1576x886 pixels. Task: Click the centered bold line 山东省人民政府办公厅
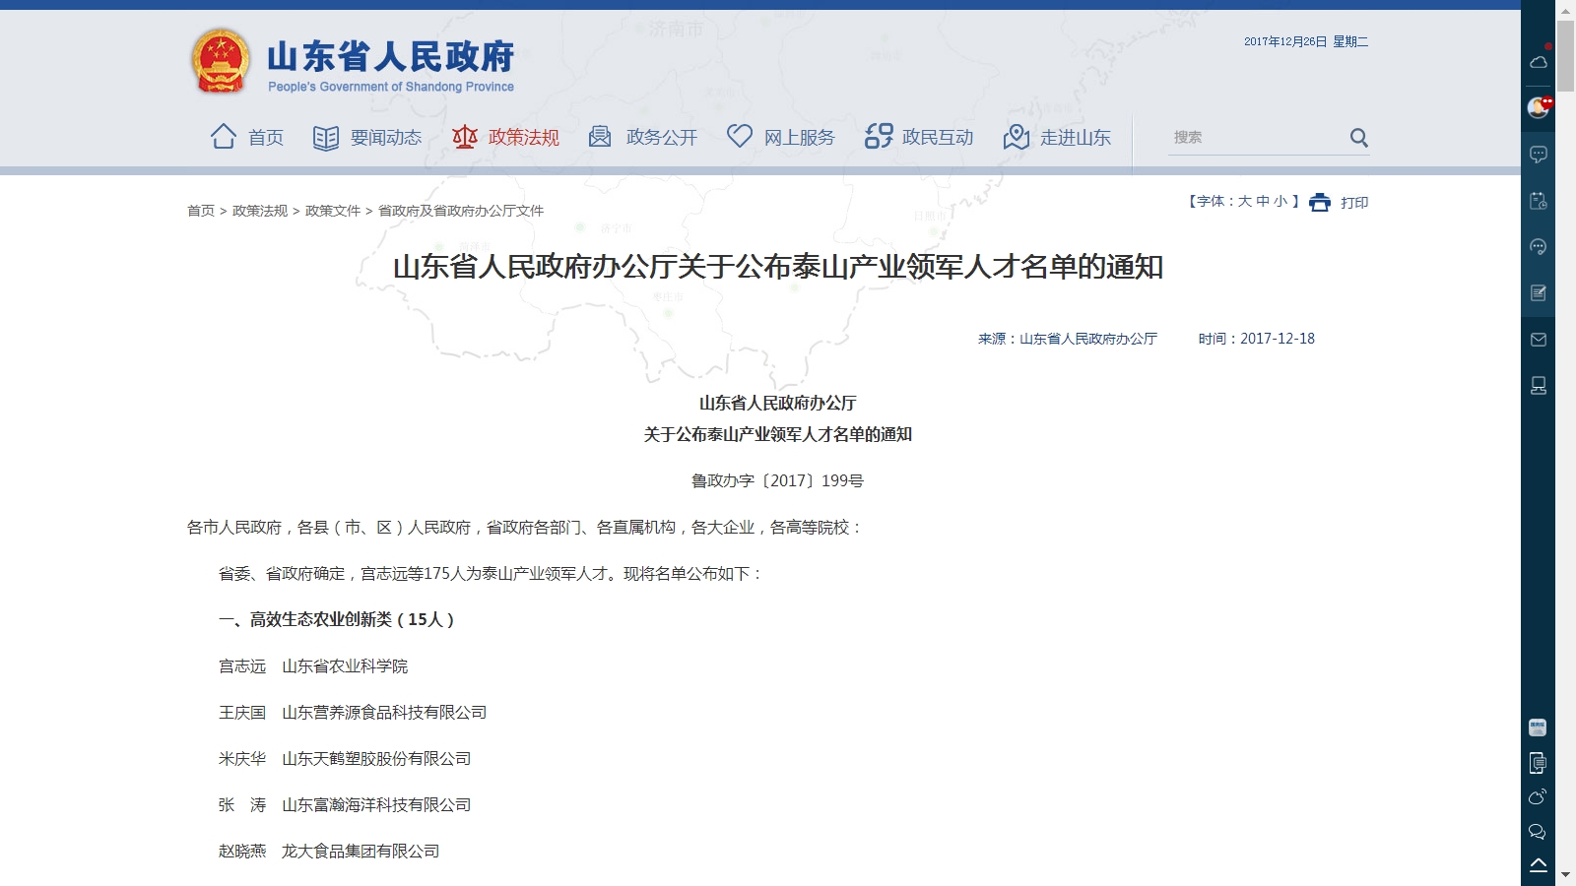(x=778, y=403)
